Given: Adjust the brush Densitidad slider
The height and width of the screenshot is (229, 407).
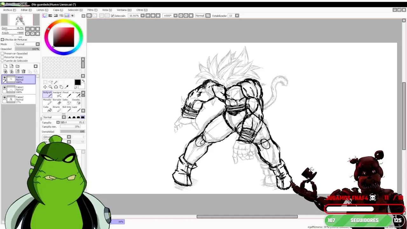Looking at the screenshot, I should tap(72, 131).
